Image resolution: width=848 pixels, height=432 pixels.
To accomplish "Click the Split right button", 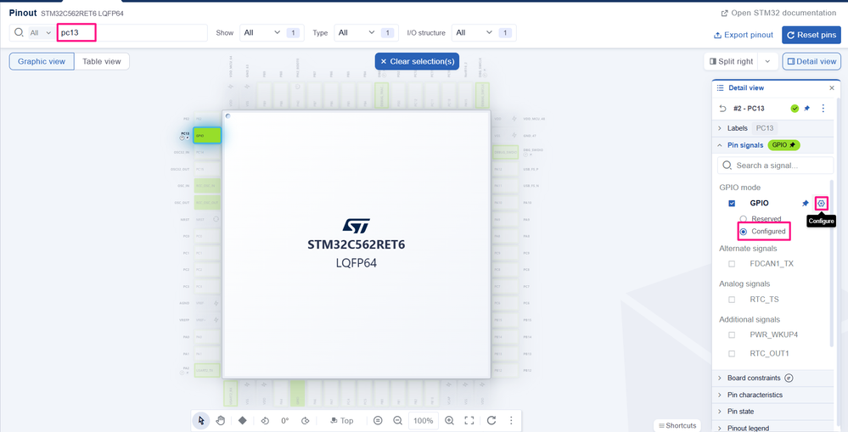I will point(731,62).
